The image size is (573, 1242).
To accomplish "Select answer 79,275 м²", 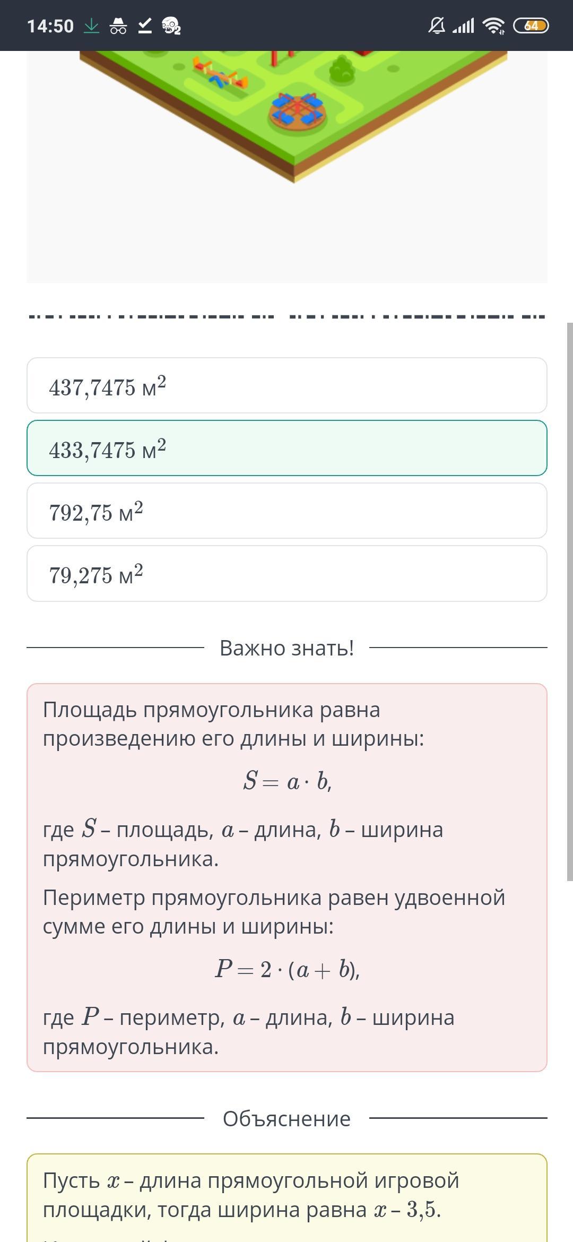I will tap(286, 573).
